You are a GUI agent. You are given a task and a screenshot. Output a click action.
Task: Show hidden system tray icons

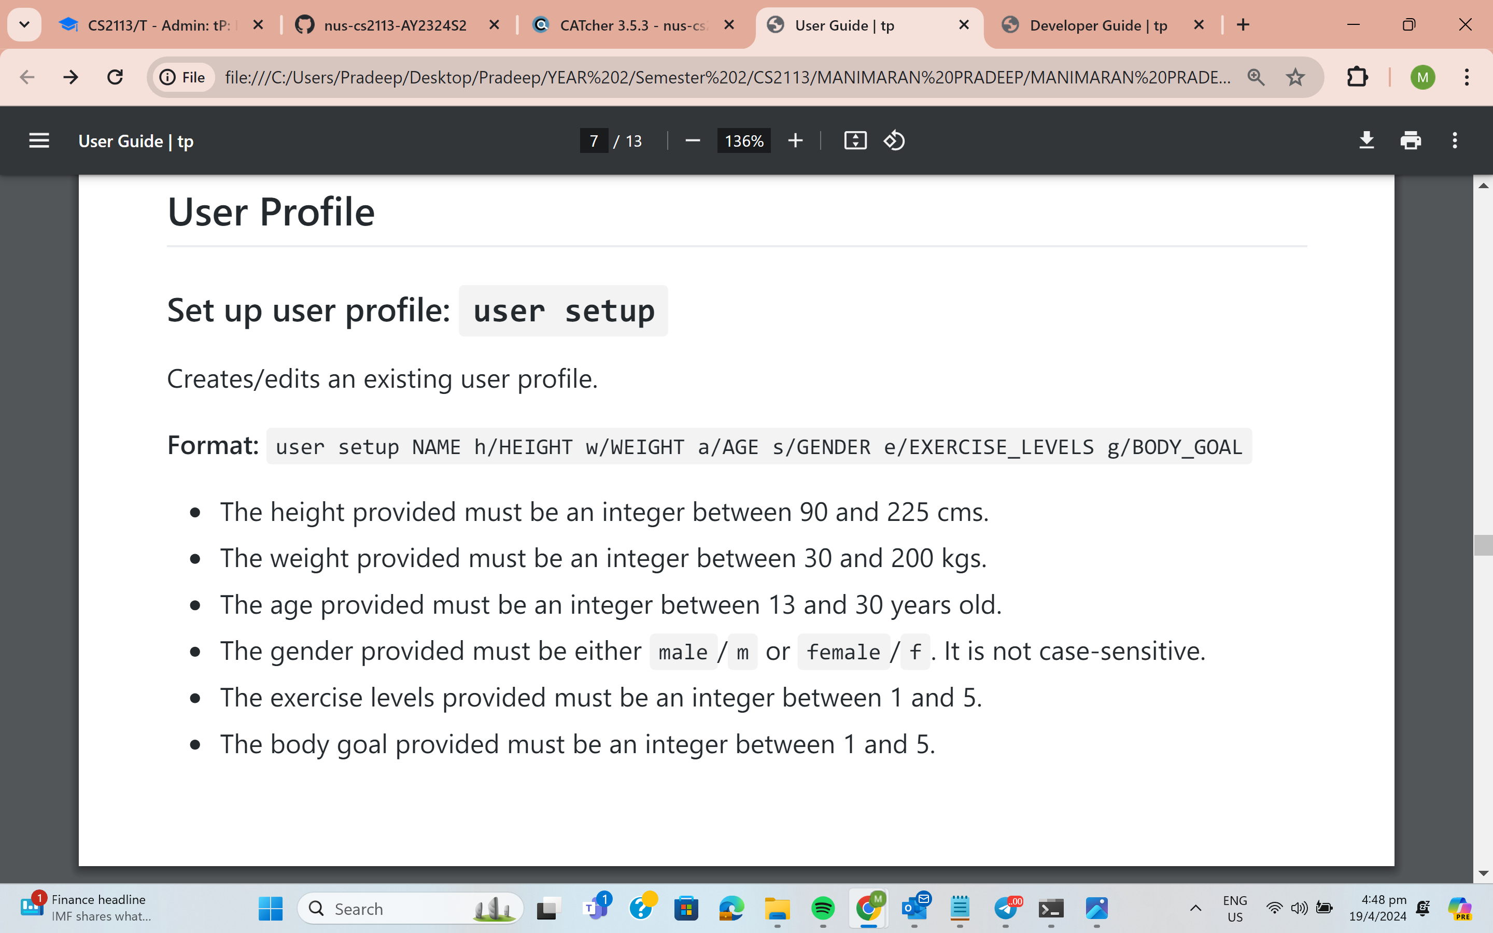click(1195, 908)
